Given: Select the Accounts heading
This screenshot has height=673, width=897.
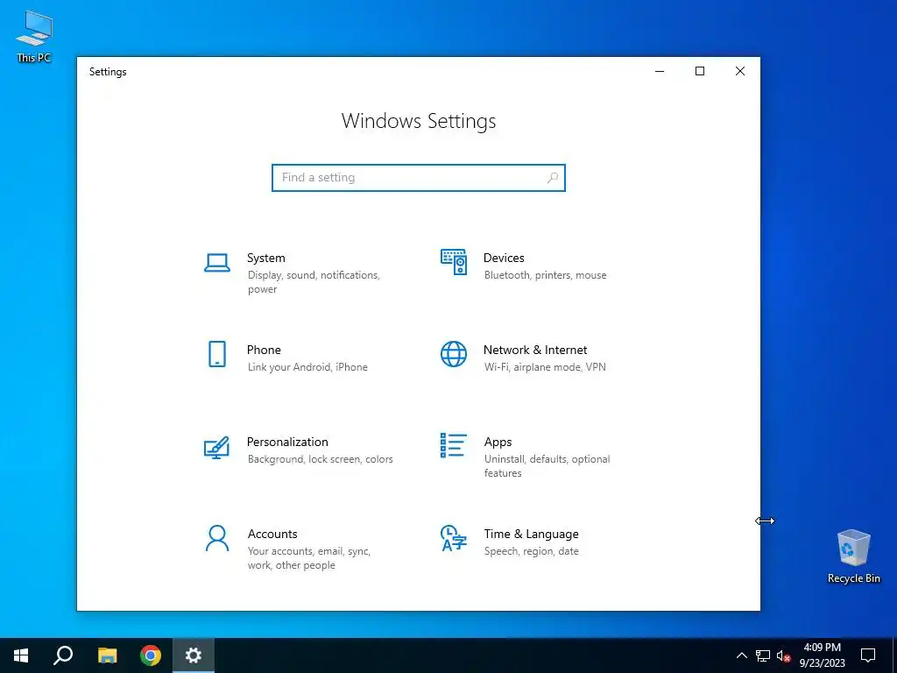Looking at the screenshot, I should pos(272,535).
